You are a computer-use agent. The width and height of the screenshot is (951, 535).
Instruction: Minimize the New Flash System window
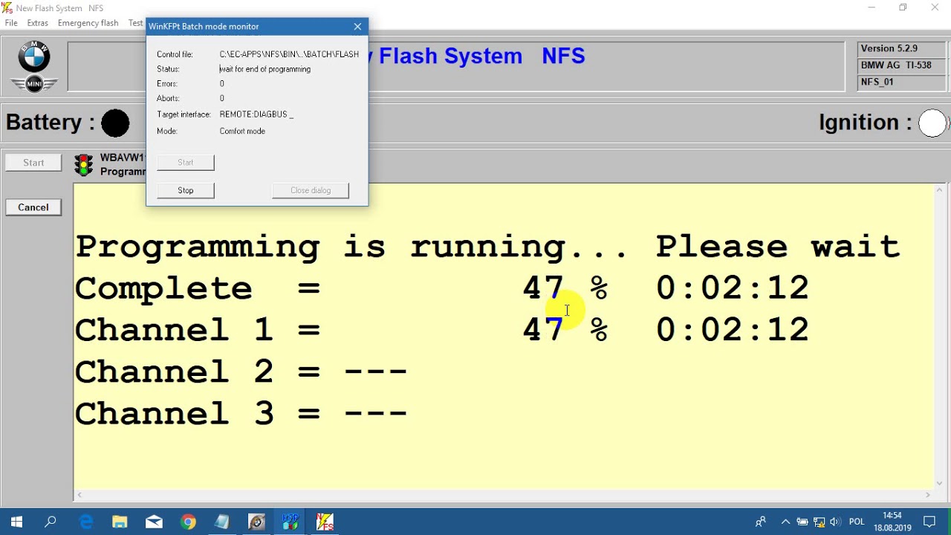pos(872,7)
